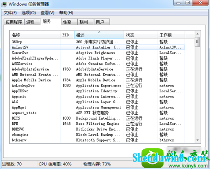The image size is (210, 169).
Task: Click PID 1648 cell
Action: 67,124
